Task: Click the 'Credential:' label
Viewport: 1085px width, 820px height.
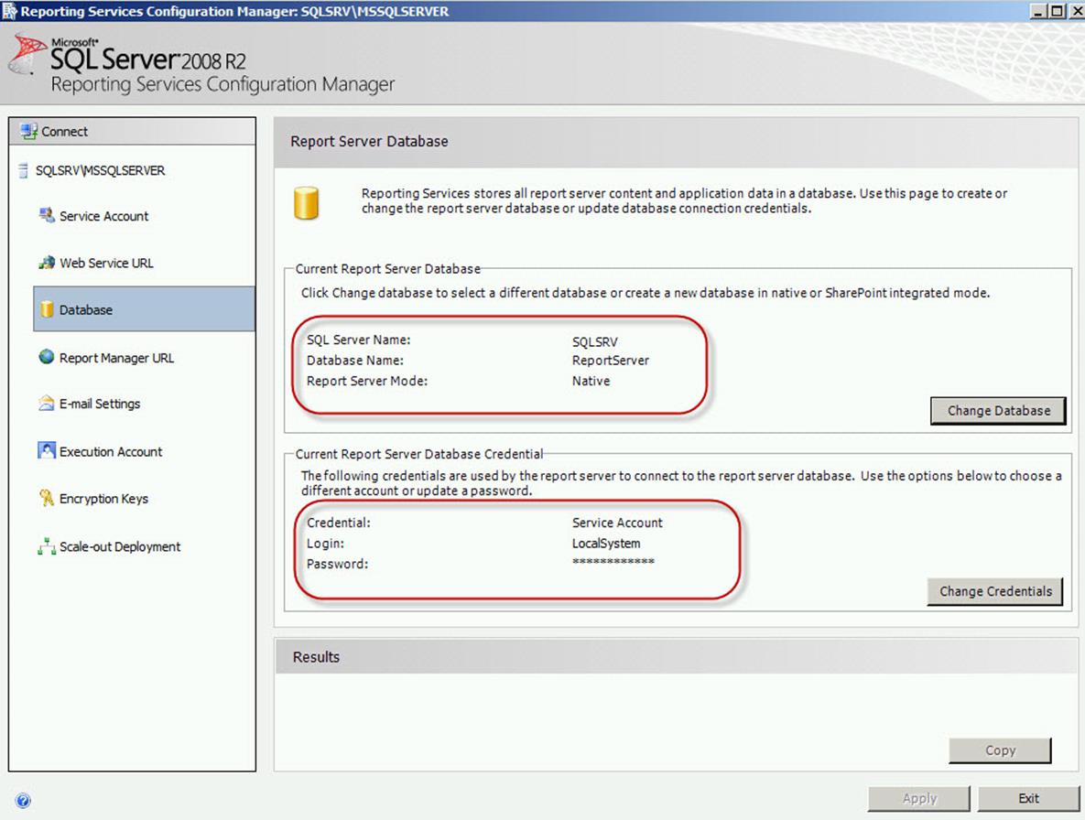Action: [x=339, y=523]
